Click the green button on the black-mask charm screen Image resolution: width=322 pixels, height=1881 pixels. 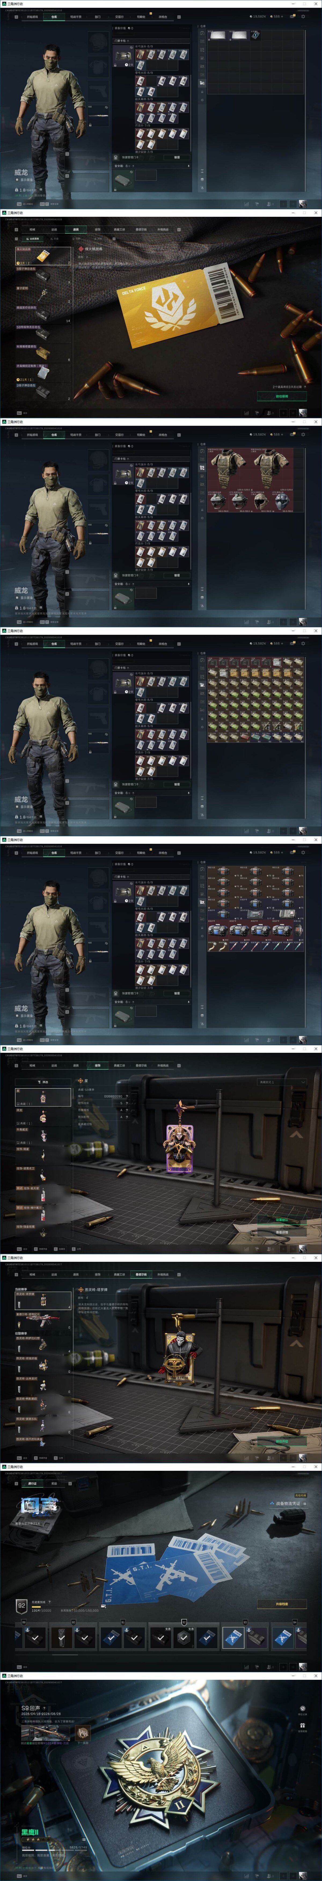click(281, 1442)
